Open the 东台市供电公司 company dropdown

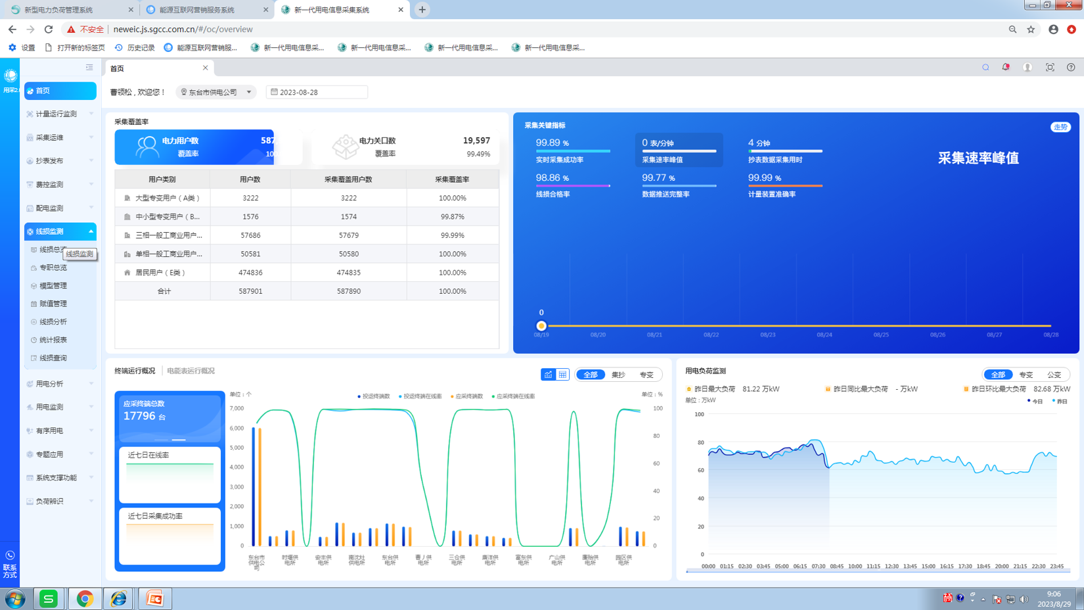[217, 93]
